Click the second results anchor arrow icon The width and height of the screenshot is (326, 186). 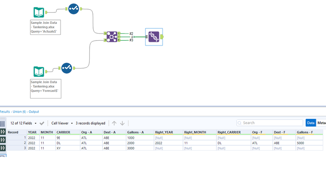(x=3, y=140)
